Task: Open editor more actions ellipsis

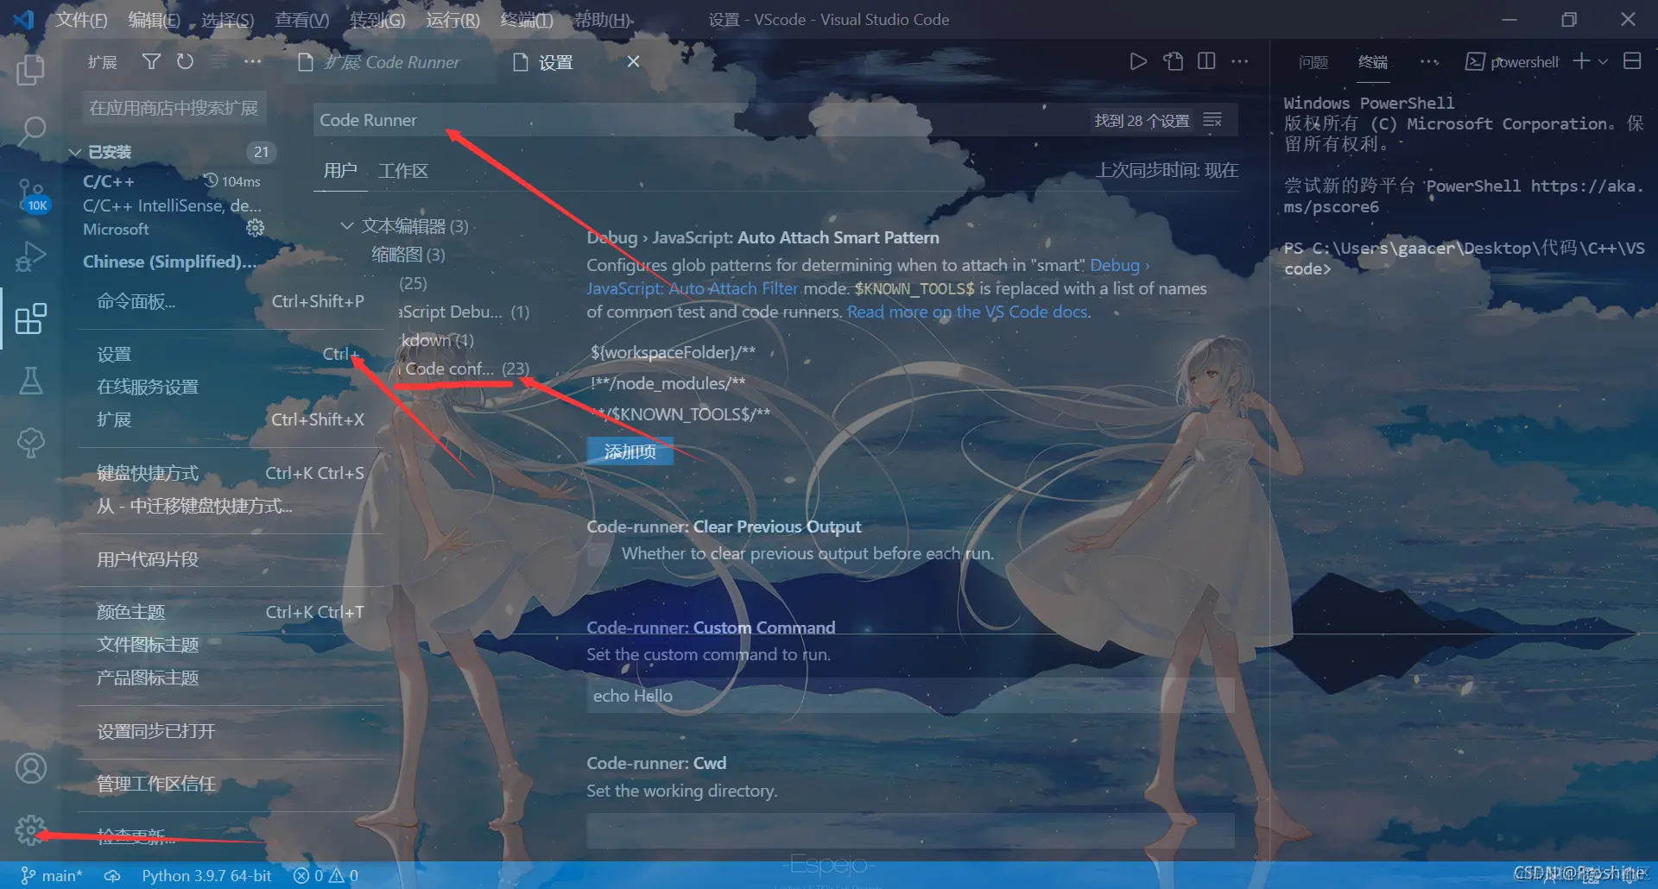Action: tap(1240, 61)
